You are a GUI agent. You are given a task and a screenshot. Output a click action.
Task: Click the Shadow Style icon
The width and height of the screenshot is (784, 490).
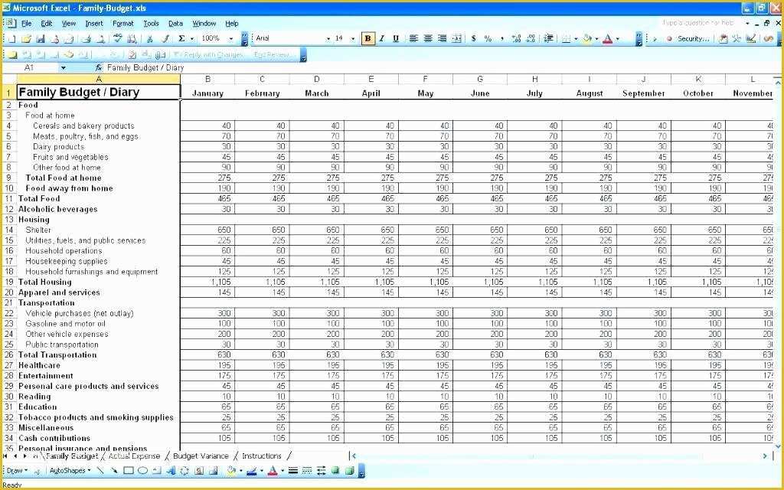click(x=335, y=471)
